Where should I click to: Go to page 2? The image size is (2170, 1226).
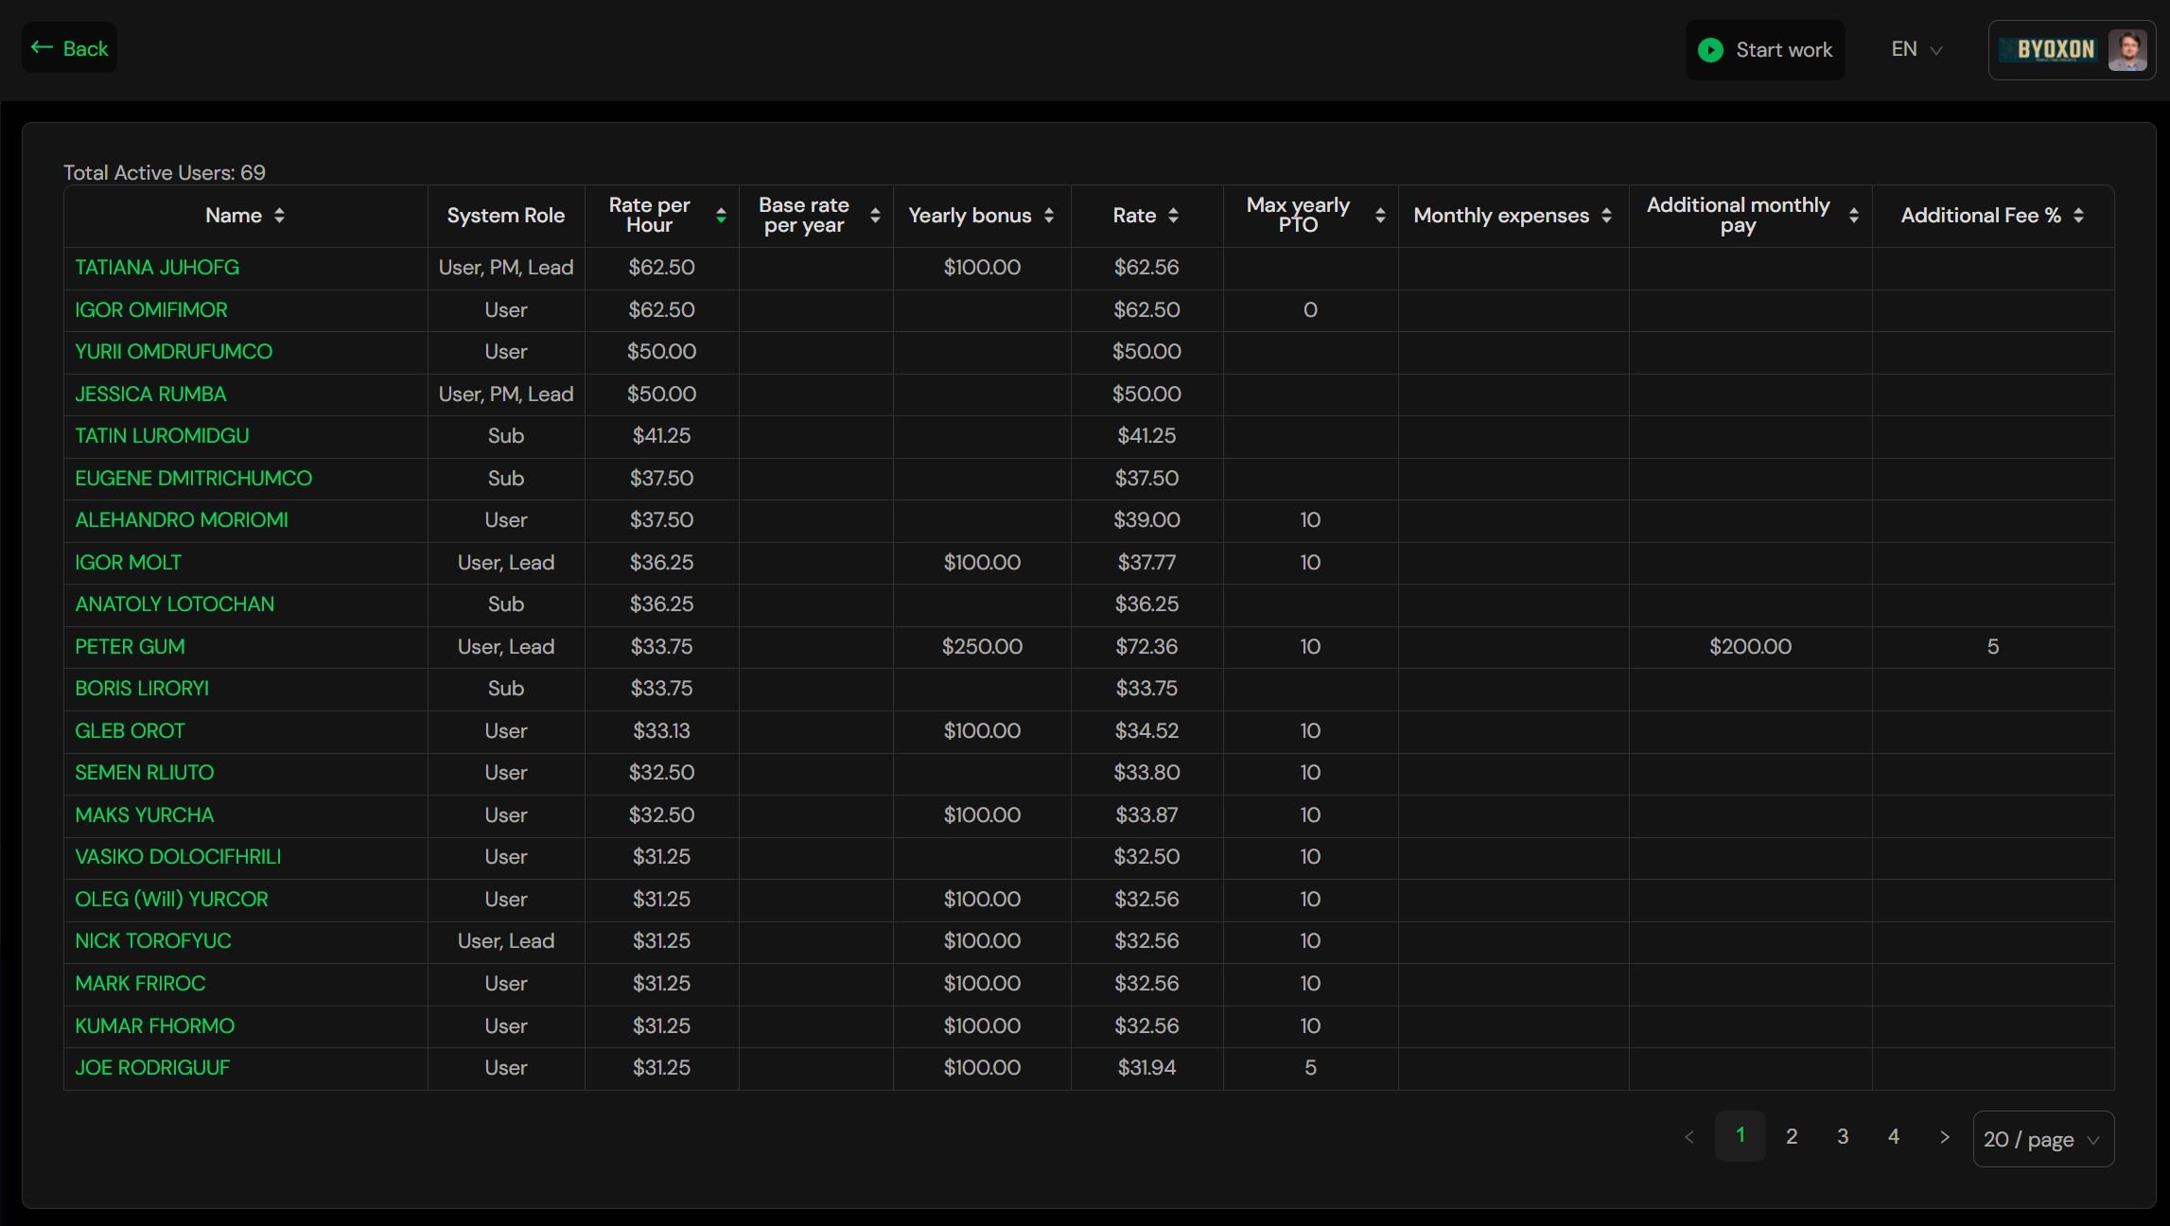(1791, 1137)
